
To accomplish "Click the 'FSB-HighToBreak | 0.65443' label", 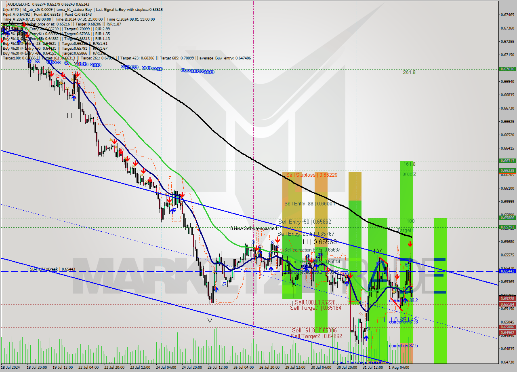I will [51, 269].
